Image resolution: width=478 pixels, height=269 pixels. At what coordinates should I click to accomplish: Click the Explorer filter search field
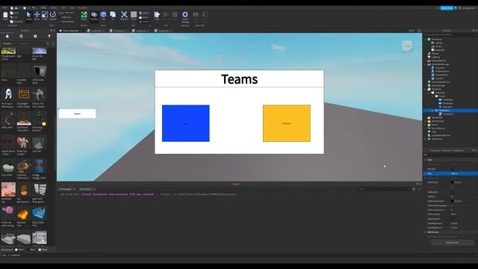[450, 34]
